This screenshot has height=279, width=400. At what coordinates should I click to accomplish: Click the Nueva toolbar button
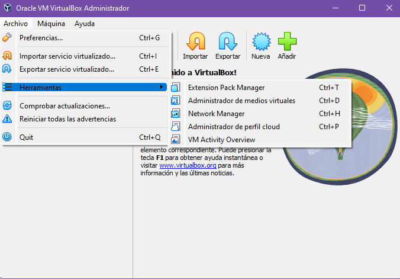click(261, 46)
